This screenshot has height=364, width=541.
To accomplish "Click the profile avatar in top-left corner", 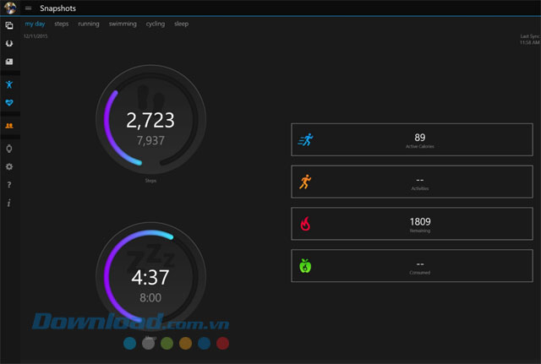I will (8, 8).
